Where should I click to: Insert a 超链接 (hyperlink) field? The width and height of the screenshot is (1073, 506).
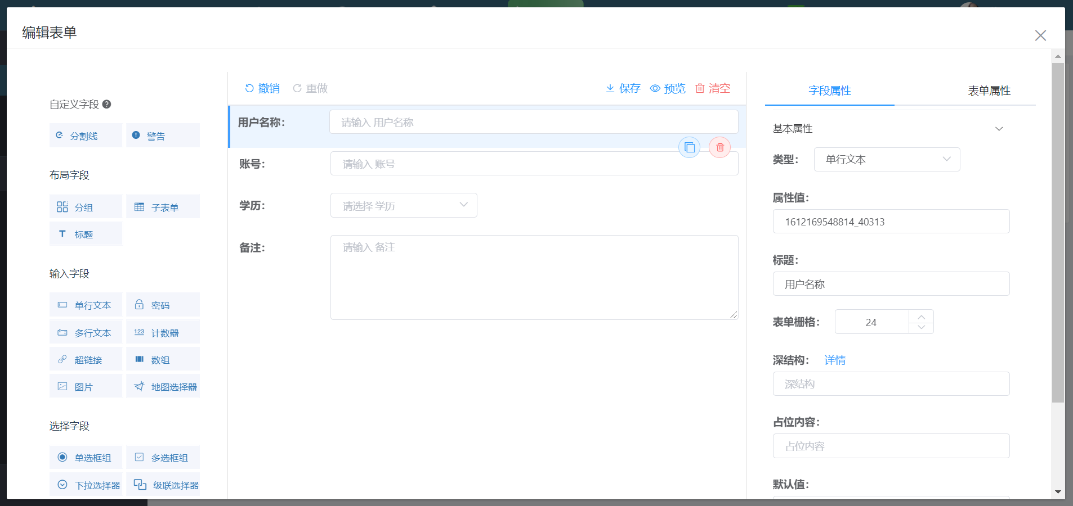pyautogui.click(x=86, y=359)
